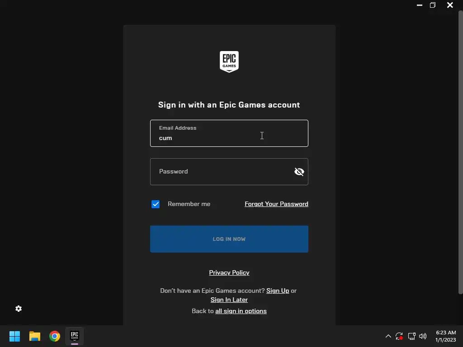
Task: Click the Remember me label
Action: tap(189, 204)
